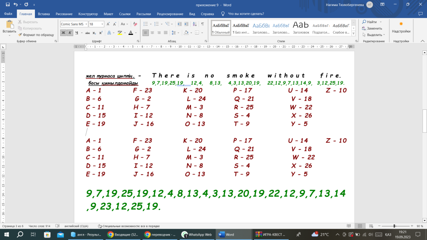Justify text alignment
Image resolution: width=427 pixels, height=240 pixels.
166,32
